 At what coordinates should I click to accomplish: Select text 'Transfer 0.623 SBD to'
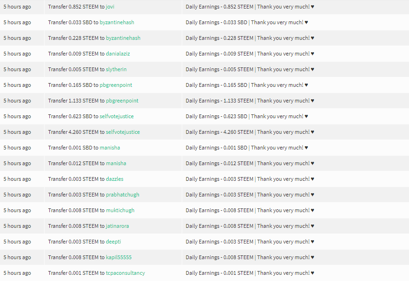point(73,116)
